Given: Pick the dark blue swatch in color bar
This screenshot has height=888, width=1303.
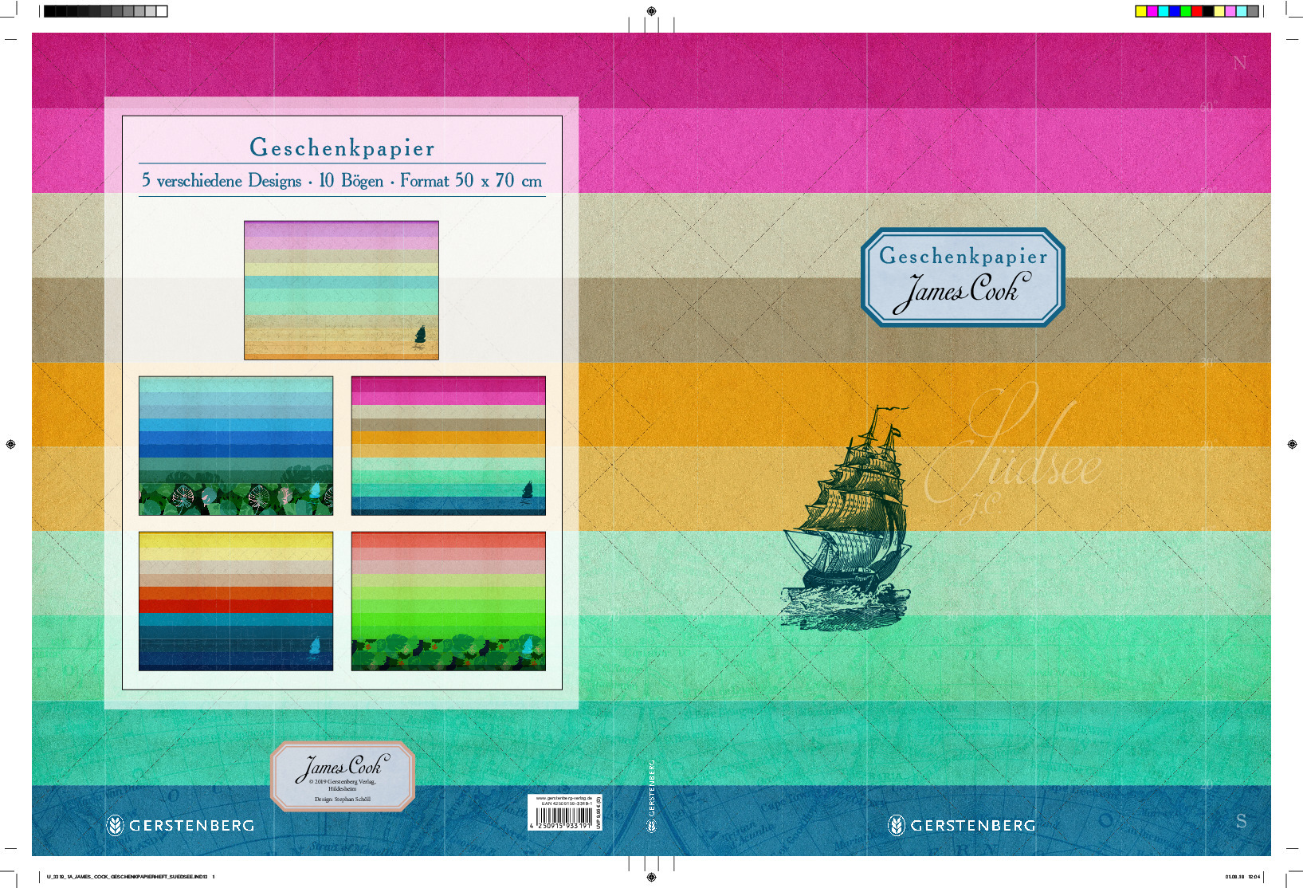Looking at the screenshot, I should click(x=1175, y=11).
